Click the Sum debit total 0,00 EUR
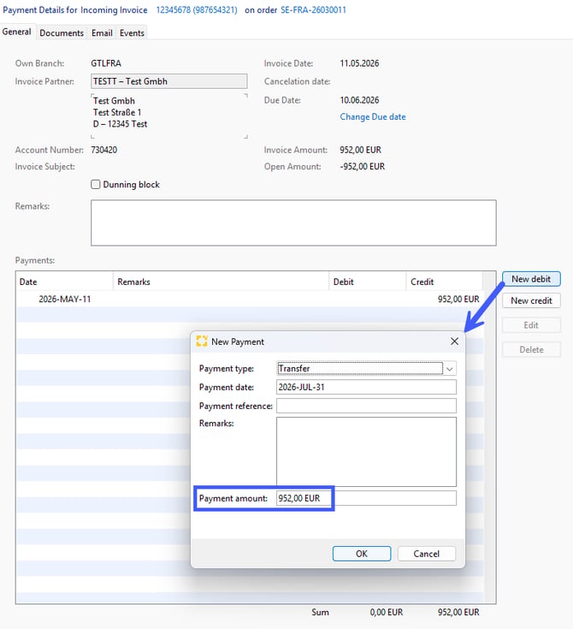 [x=387, y=612]
